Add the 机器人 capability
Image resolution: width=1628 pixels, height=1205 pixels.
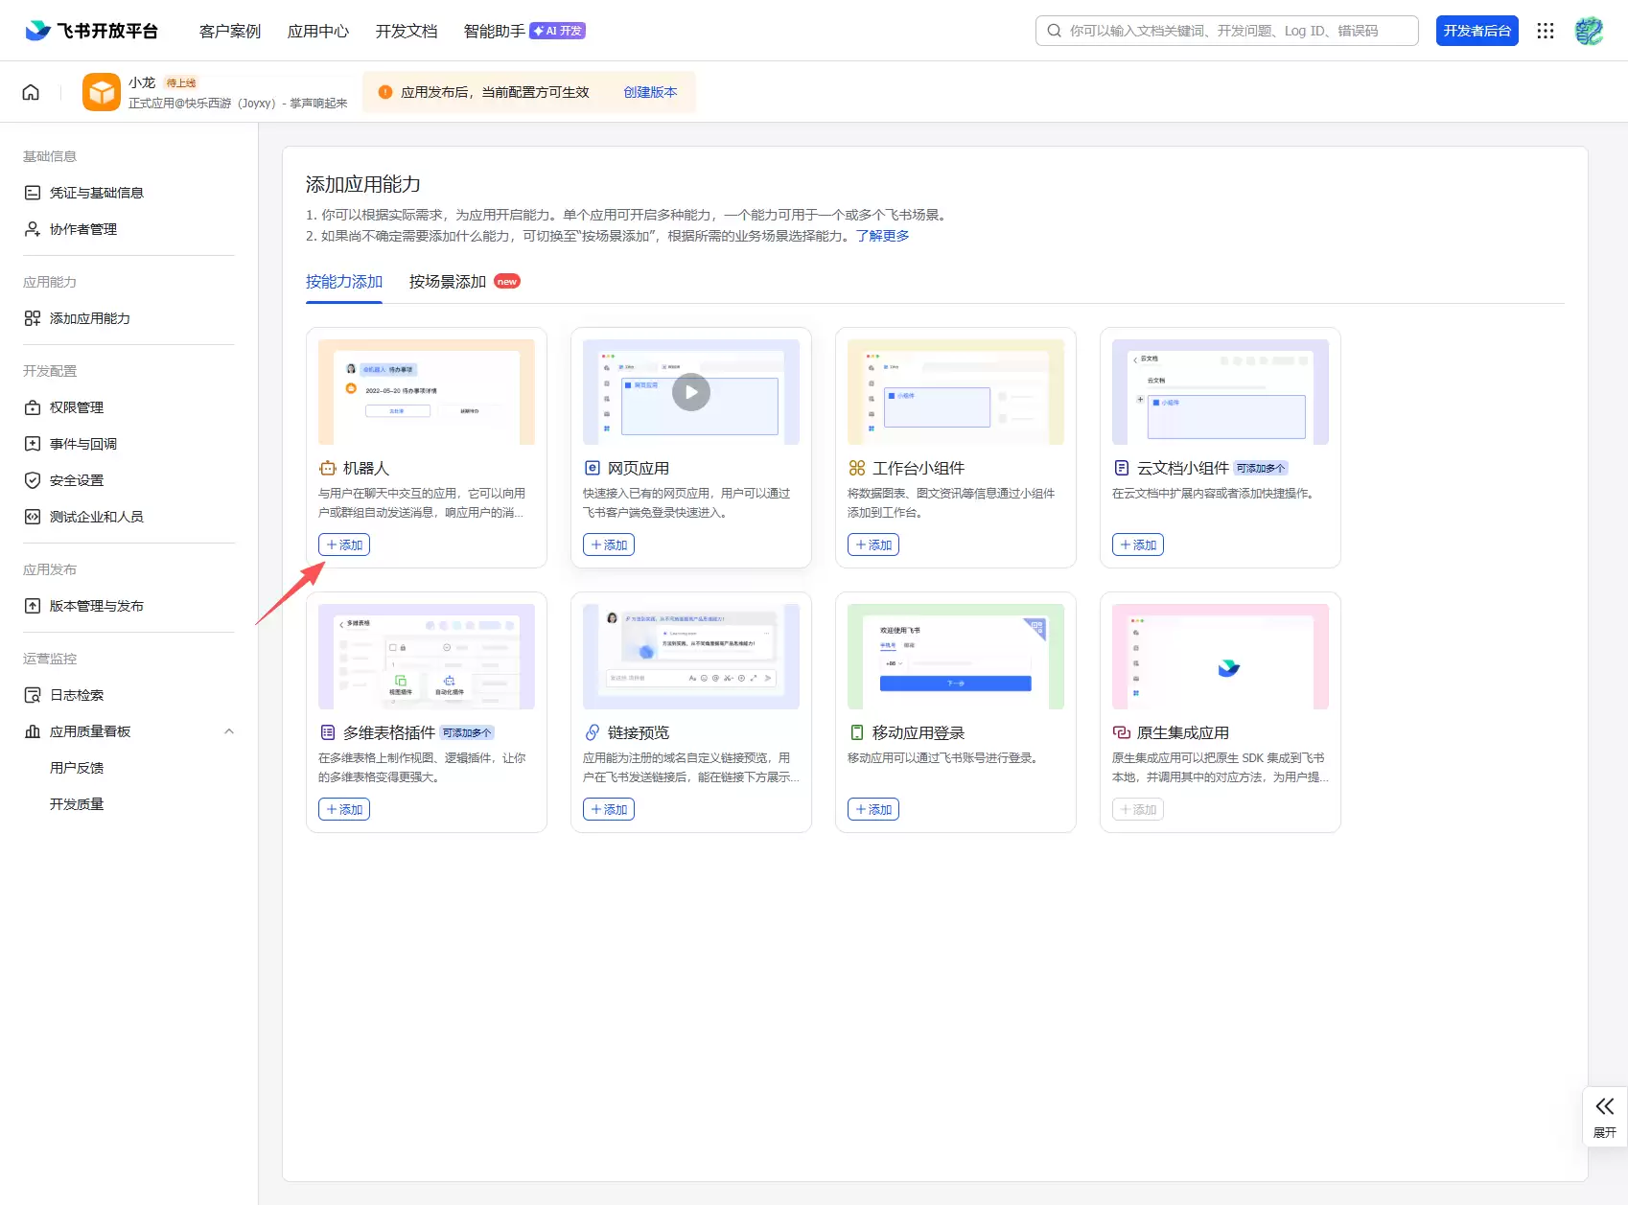click(344, 545)
